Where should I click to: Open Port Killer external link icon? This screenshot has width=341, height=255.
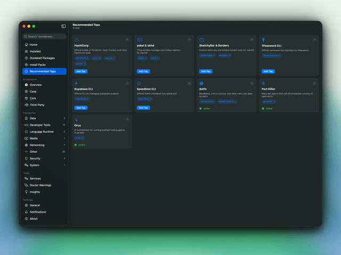pyautogui.click(x=314, y=83)
